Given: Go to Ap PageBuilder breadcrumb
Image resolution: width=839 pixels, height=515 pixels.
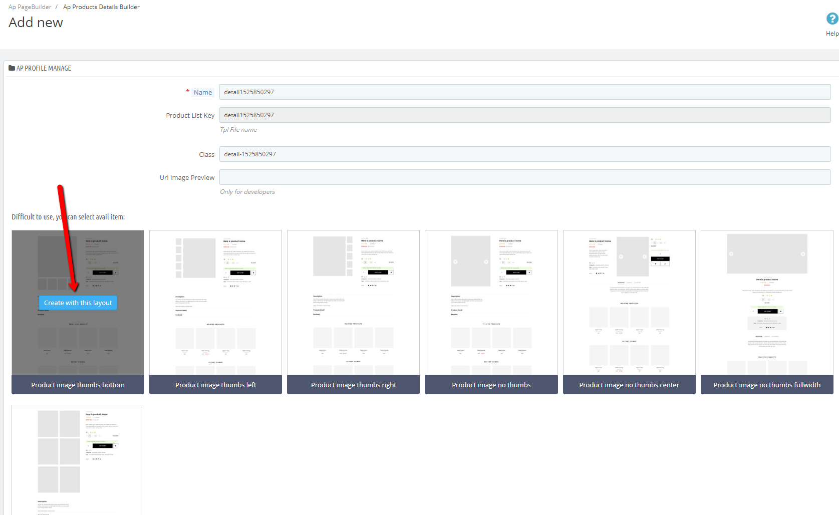Looking at the screenshot, I should (x=30, y=7).
